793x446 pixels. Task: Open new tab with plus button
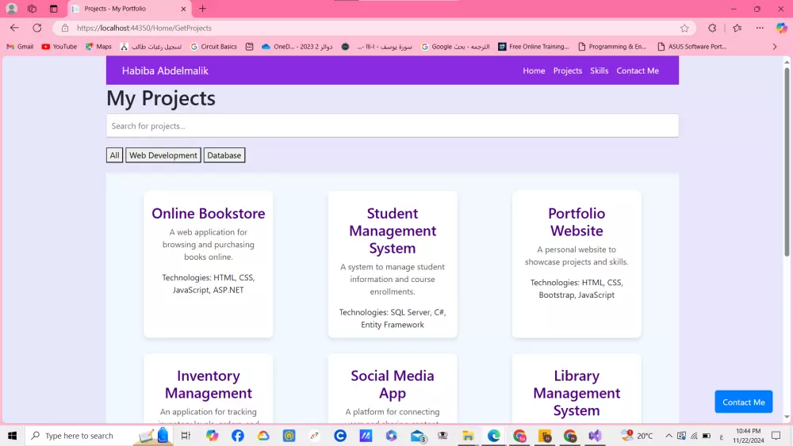202,9
